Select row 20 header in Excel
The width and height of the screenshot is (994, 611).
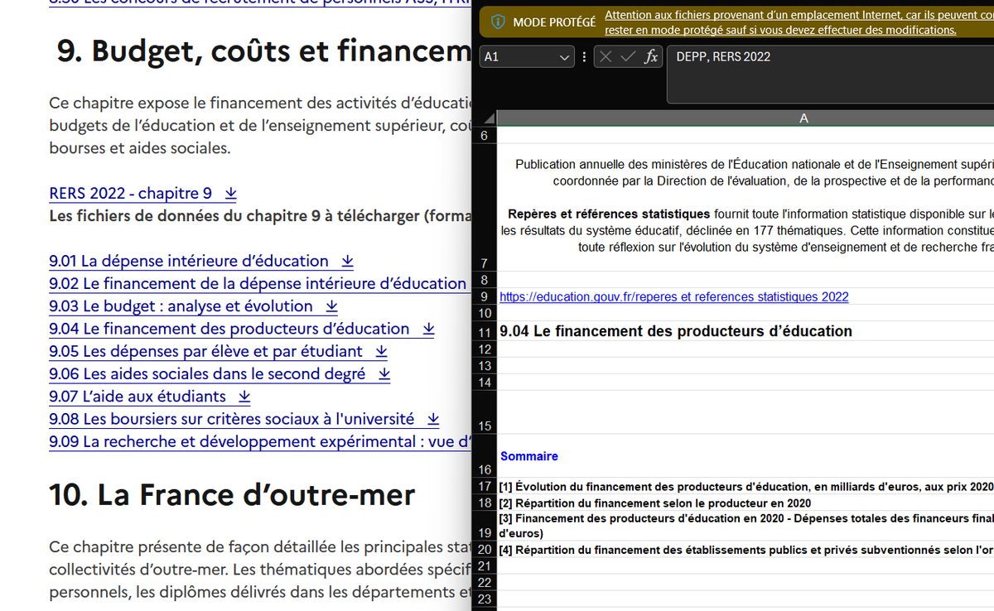click(484, 550)
